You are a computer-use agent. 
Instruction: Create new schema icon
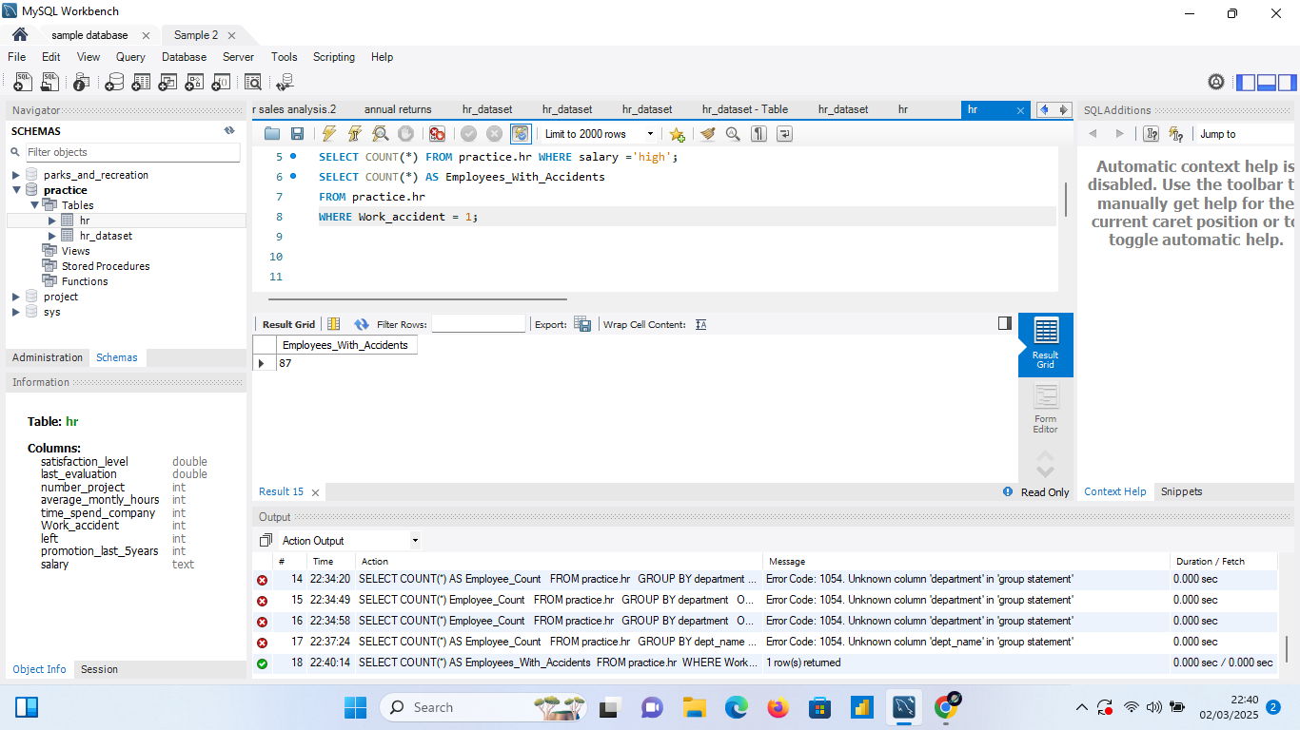(x=113, y=82)
